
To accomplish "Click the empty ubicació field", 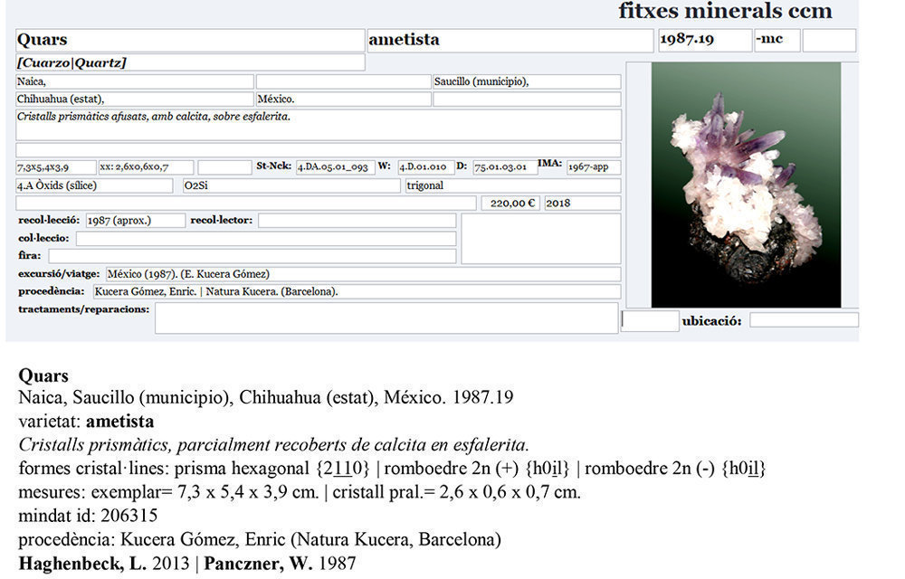I will pos(804,320).
